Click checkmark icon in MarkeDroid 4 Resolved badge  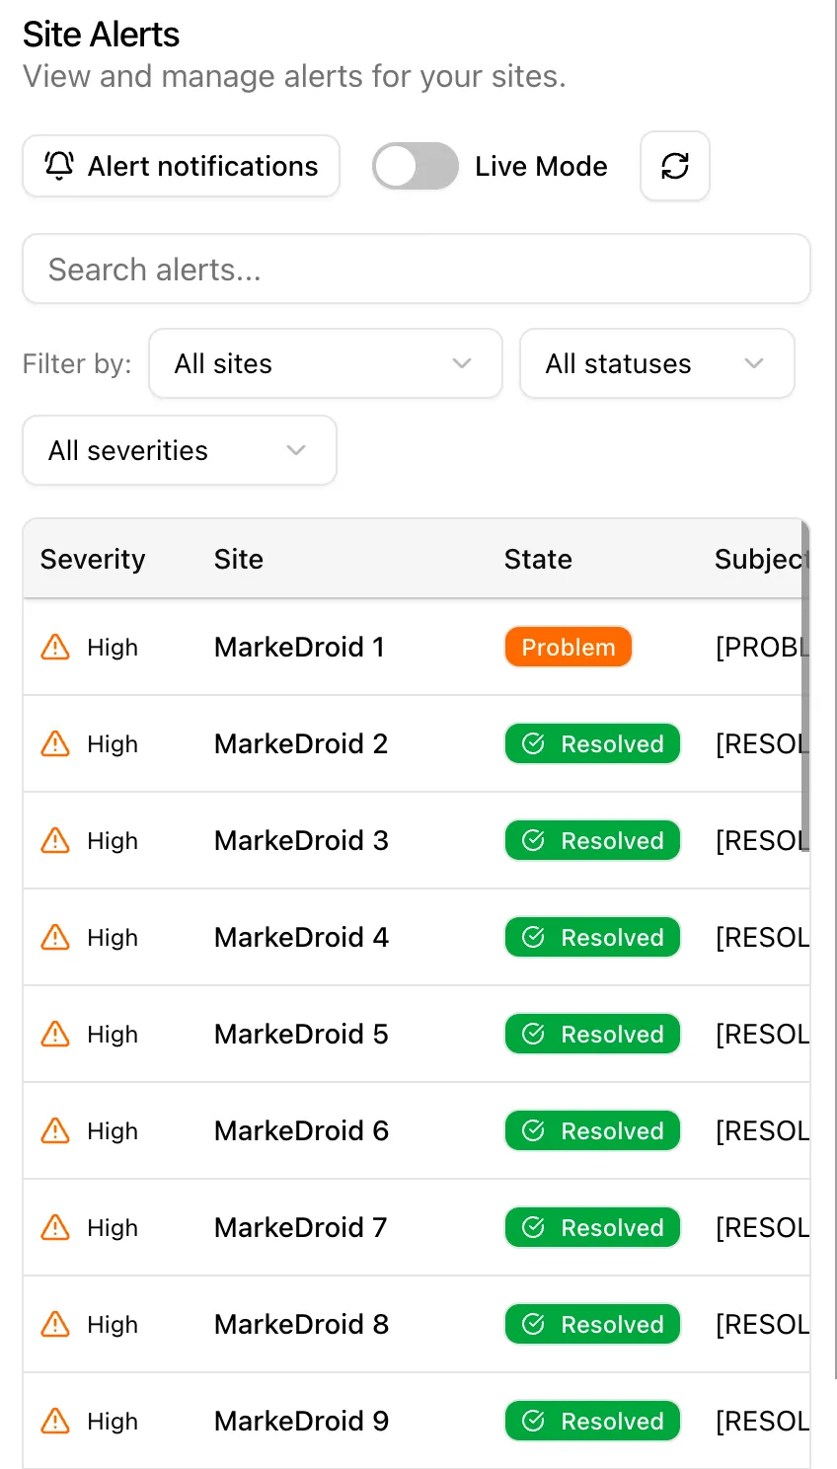533,937
